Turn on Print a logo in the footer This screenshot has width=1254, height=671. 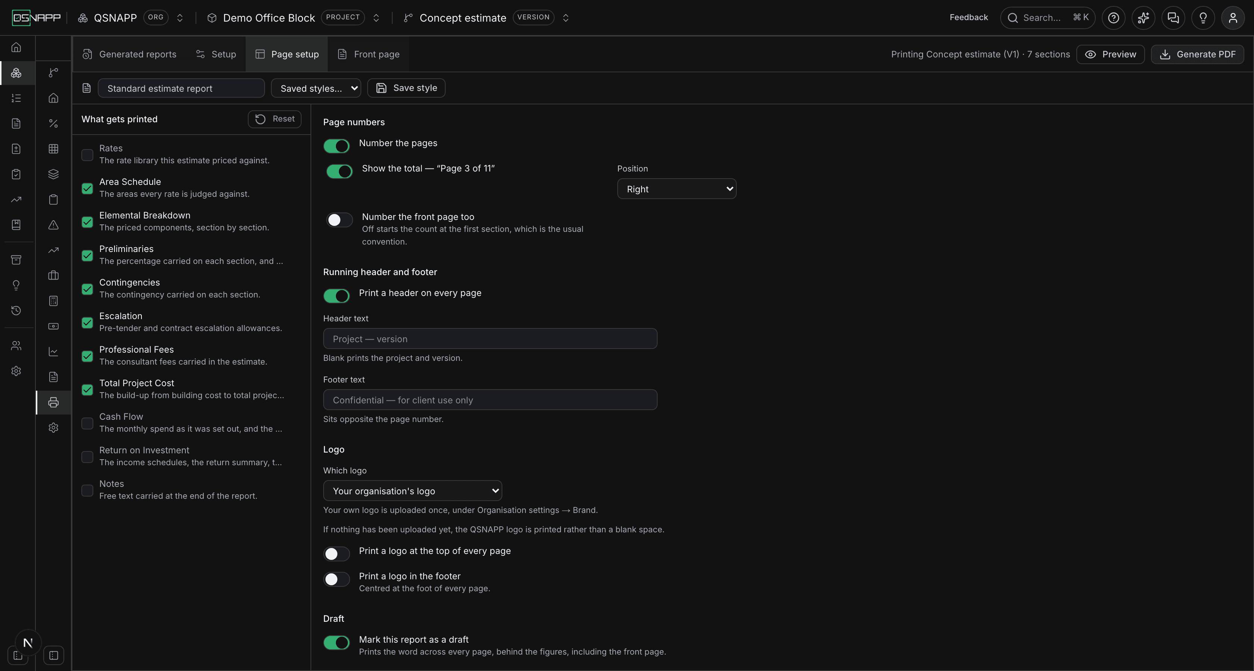(336, 579)
